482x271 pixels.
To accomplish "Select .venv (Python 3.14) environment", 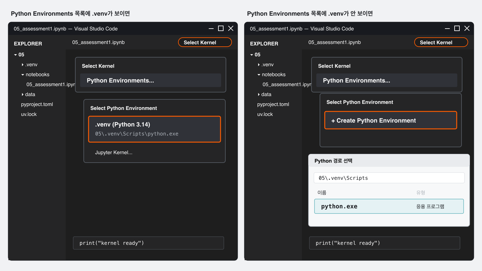I will point(155,129).
